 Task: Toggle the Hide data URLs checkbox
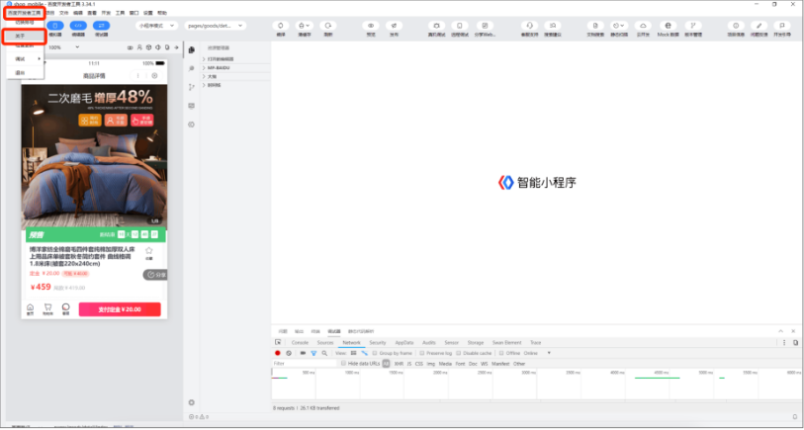tap(343, 364)
